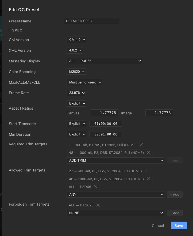
Task: Open the CM Version dropdown
Action: [x=76, y=40]
